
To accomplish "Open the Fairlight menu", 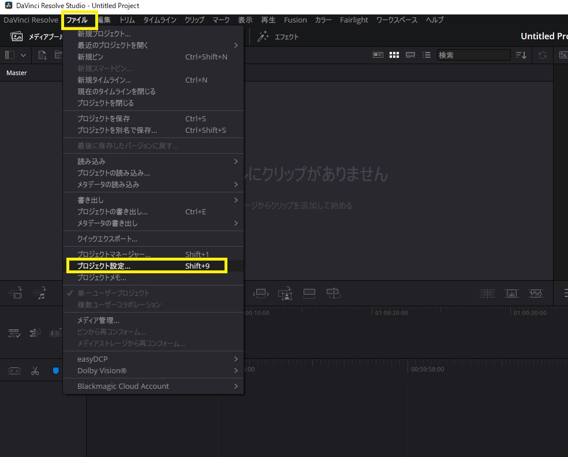I will (354, 20).
